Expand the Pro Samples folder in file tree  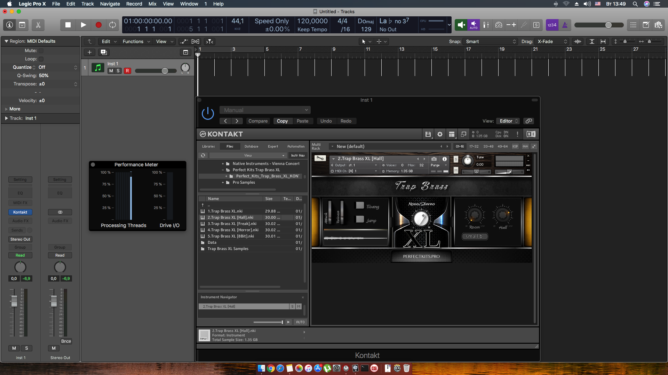click(223, 183)
